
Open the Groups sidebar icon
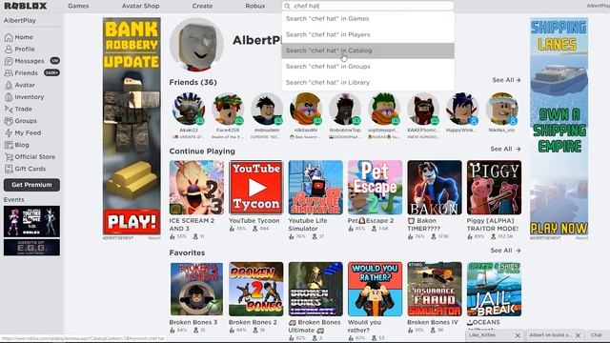[x=9, y=121]
